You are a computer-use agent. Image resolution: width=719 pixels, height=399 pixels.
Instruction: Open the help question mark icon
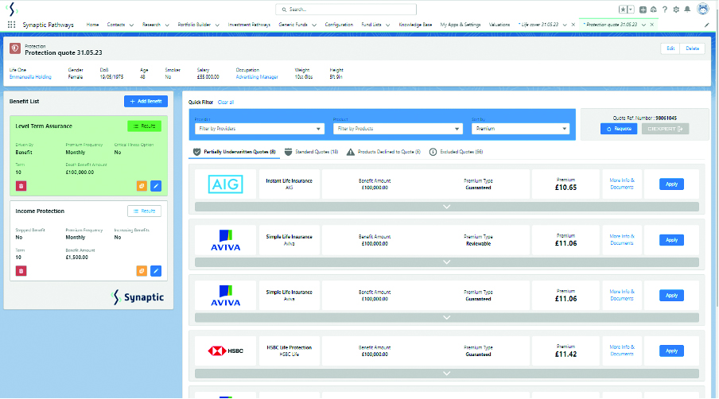(x=665, y=10)
